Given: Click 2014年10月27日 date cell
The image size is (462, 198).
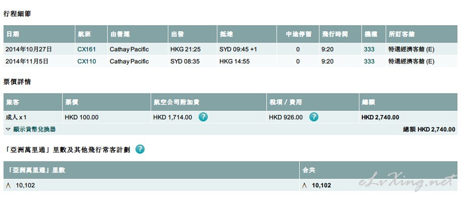Looking at the screenshot, I should click(39, 49).
